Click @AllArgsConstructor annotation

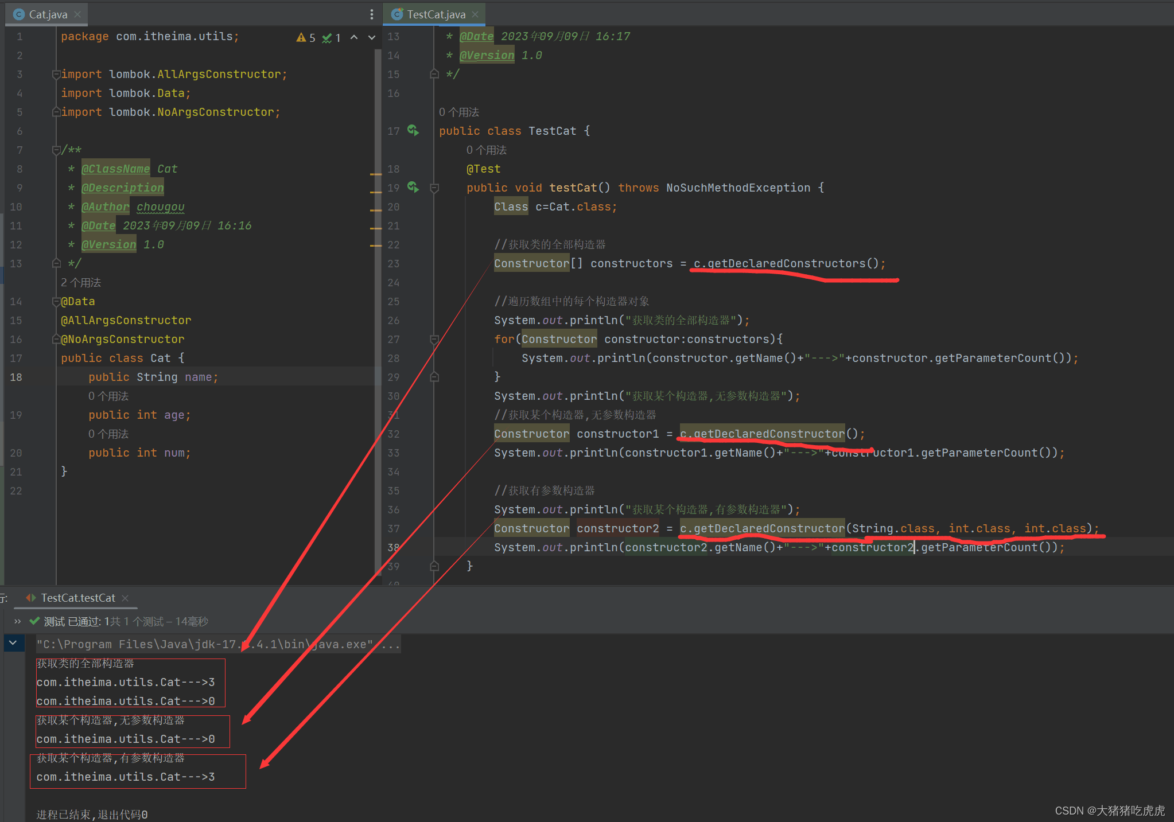(x=126, y=320)
